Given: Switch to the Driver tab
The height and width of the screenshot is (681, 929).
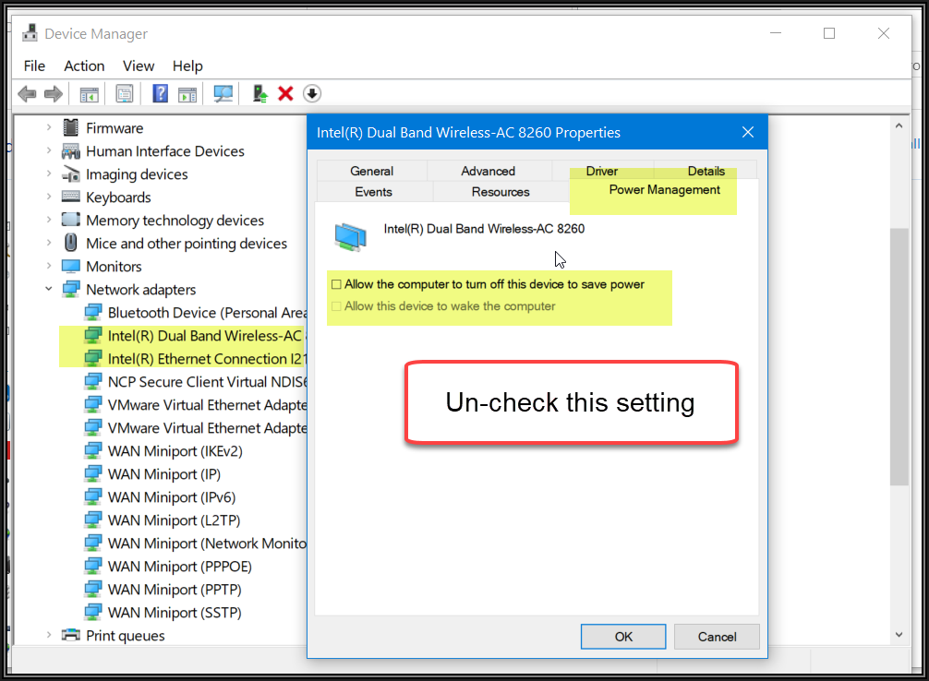Looking at the screenshot, I should 602,171.
